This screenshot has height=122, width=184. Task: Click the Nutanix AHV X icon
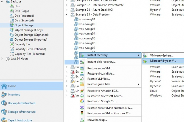pyautogui.click(x=82, y=108)
